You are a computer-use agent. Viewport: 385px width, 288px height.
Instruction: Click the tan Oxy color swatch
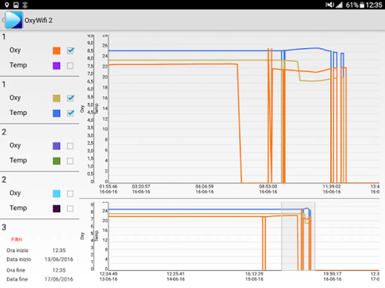click(56, 98)
